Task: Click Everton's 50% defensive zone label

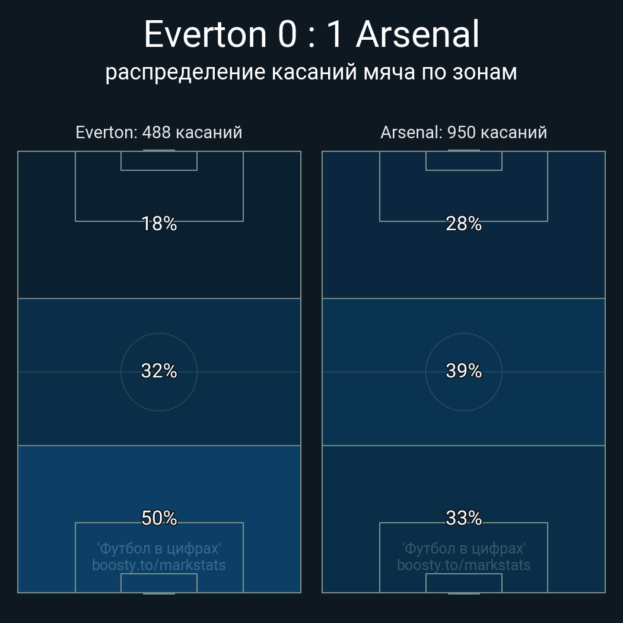Action: 159,518
